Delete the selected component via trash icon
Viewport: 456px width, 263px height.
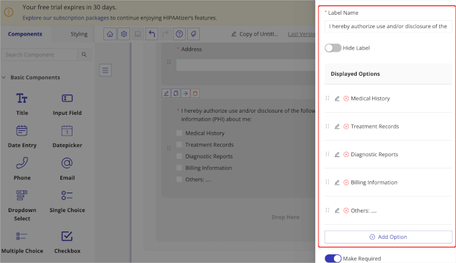(195, 93)
